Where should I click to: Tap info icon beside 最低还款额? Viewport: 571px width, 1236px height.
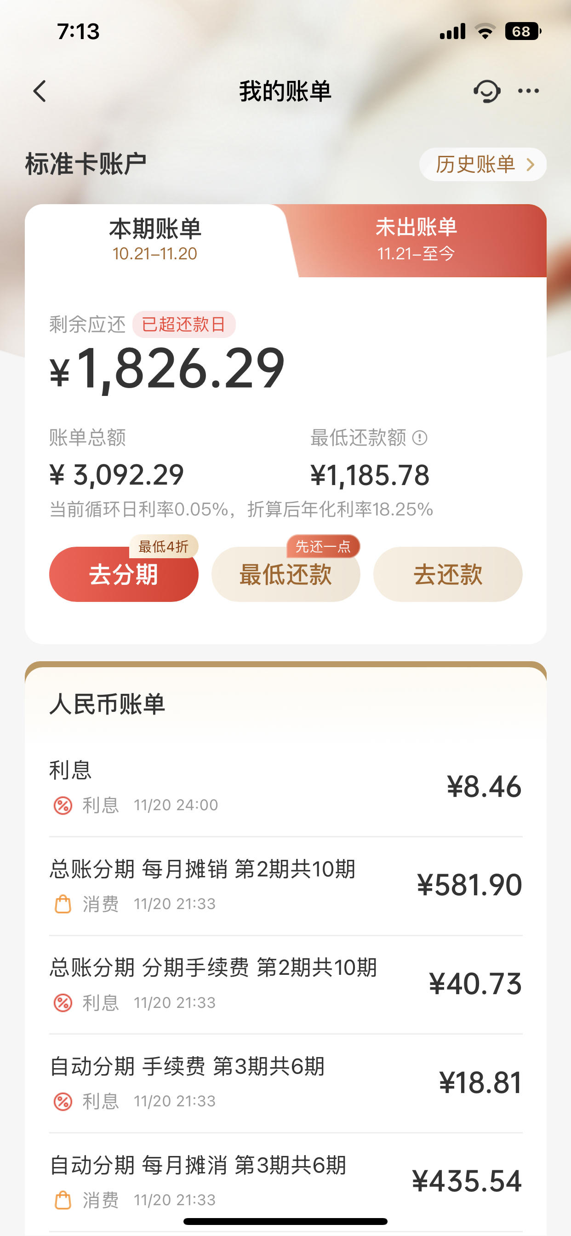tap(420, 438)
